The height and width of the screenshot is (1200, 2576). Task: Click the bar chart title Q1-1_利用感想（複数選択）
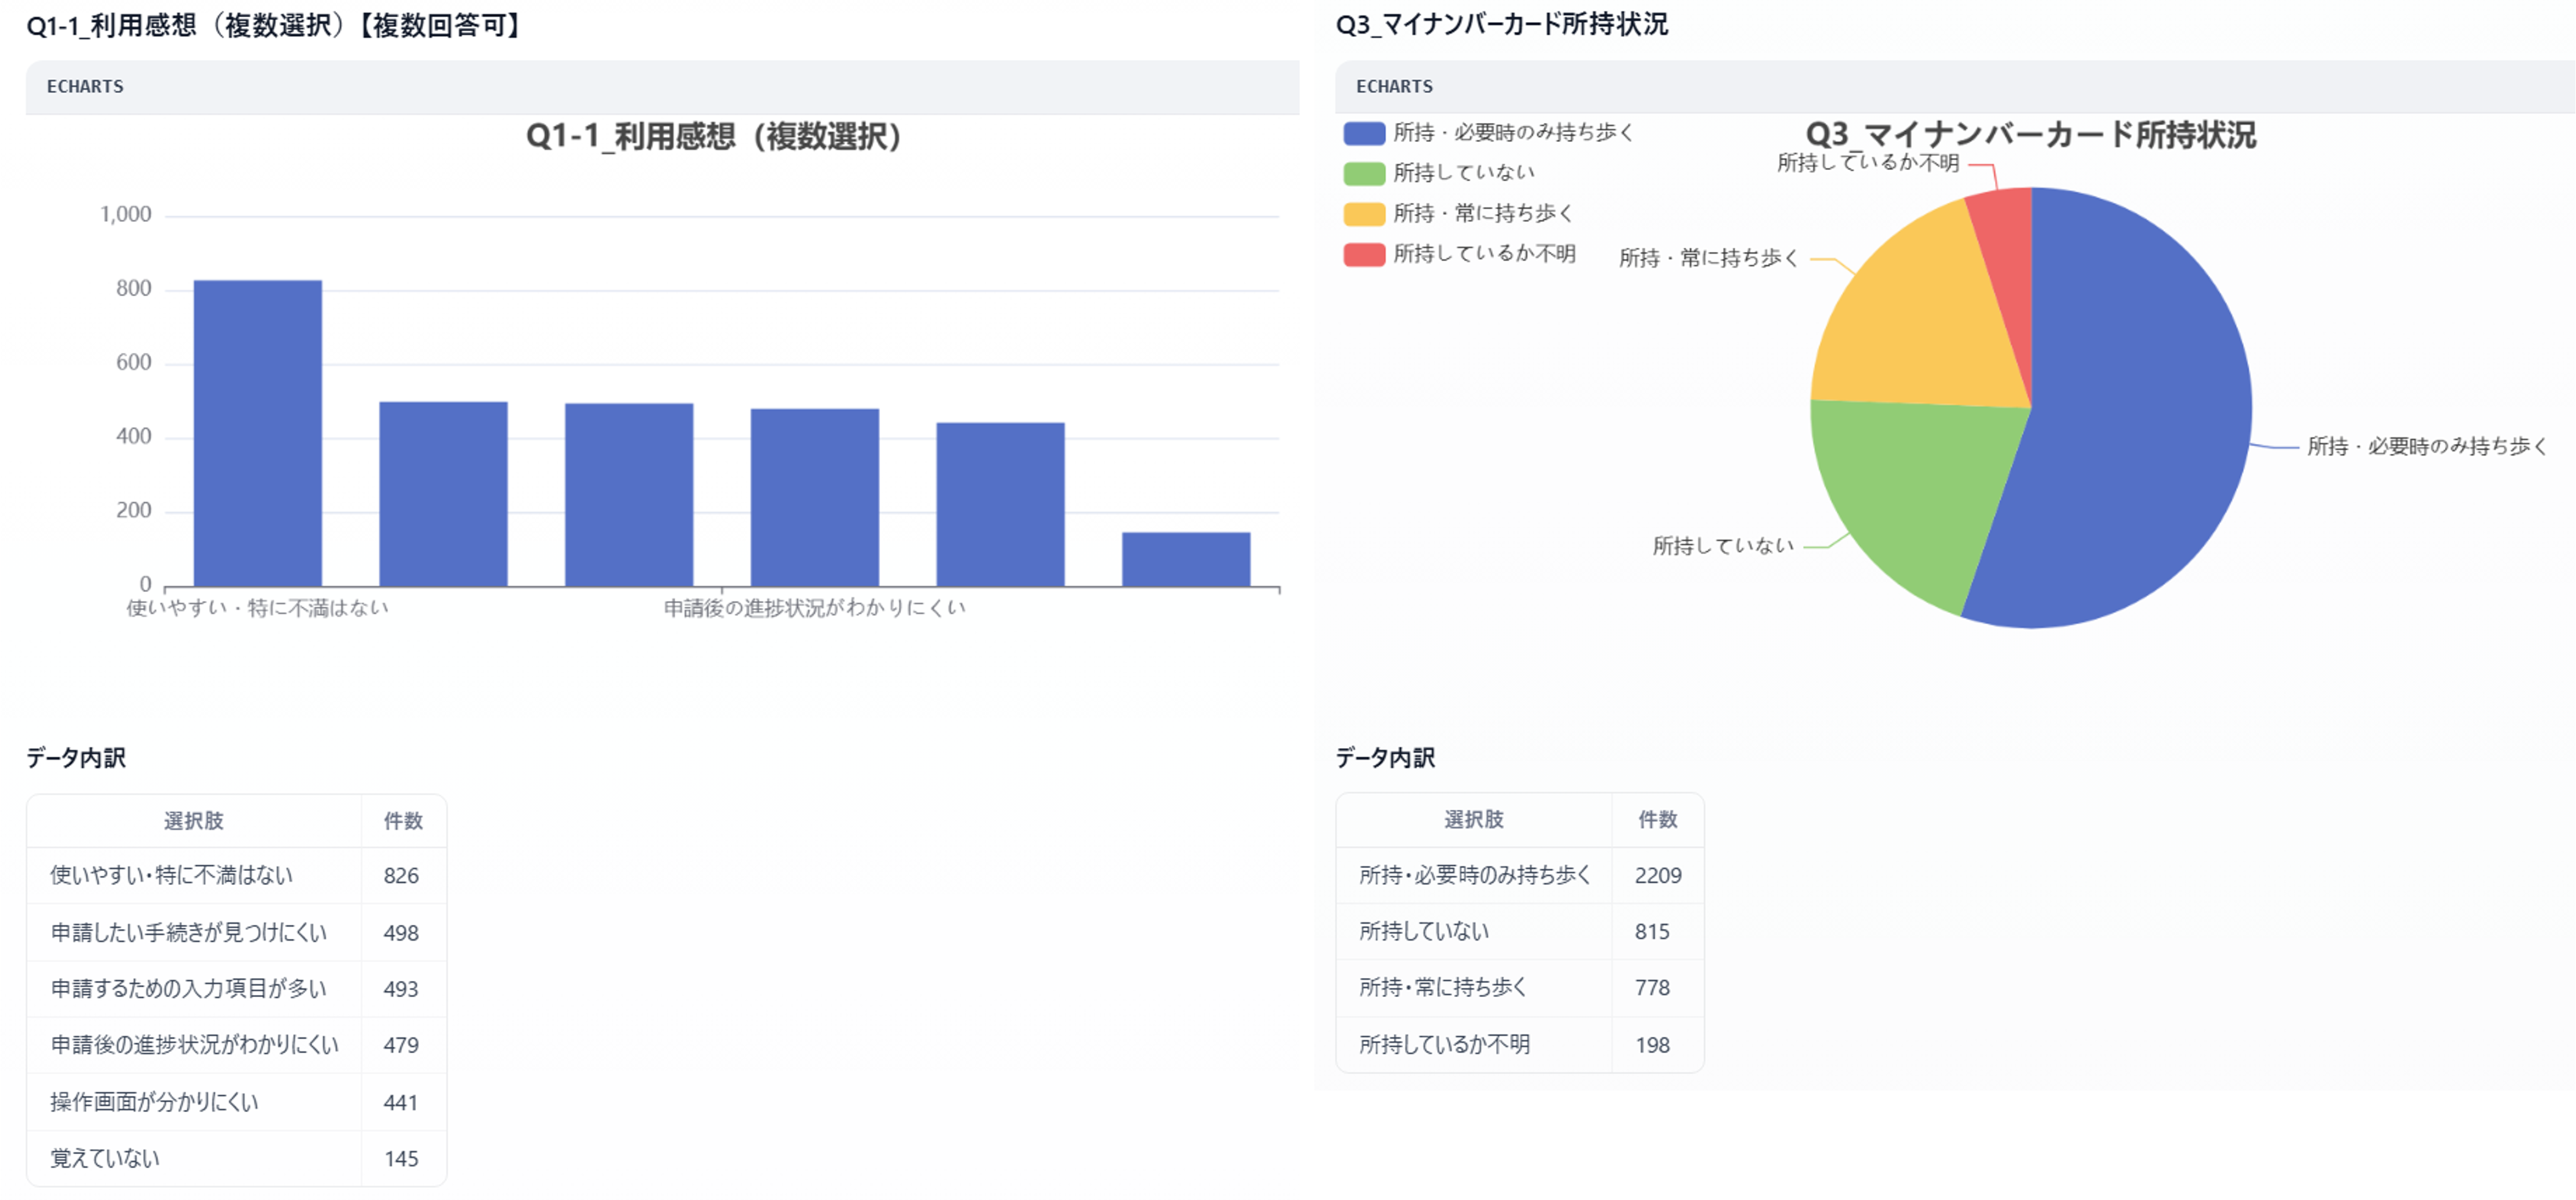coord(715,136)
